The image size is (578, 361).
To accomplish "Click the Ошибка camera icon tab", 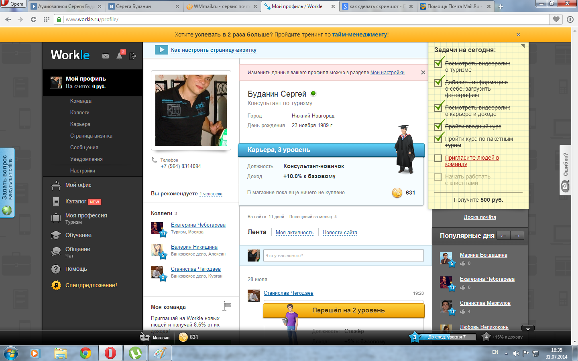I will click(565, 186).
